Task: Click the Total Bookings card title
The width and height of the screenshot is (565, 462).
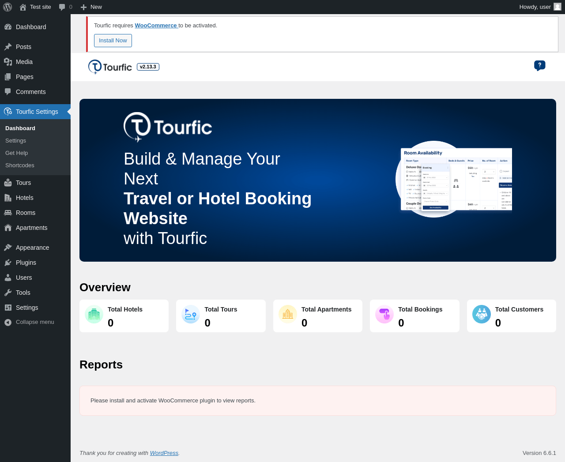Action: click(420, 309)
